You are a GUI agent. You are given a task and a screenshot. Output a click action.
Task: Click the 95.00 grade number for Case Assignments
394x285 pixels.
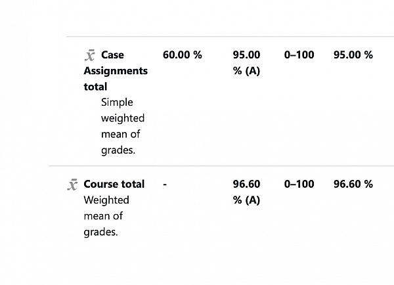246,55
